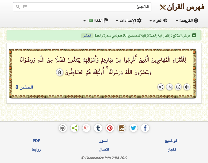Image resolution: width=208 pixels, height=163 pixels.
Task: Click the verse number 8 badge
Action: [60, 72]
